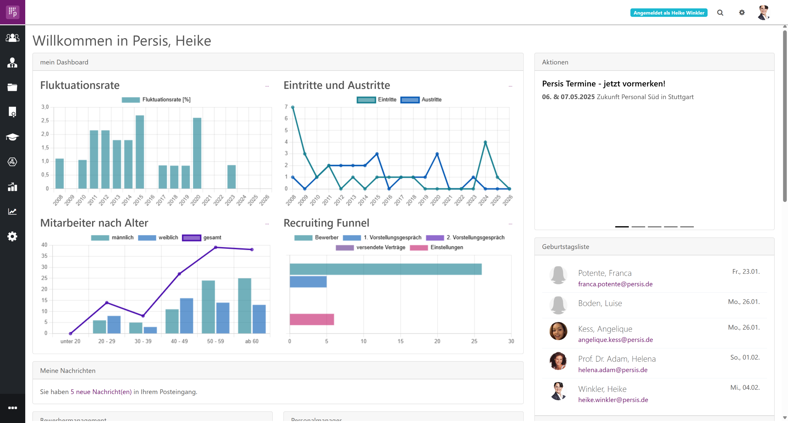Select second slide indicator in Aktionen carousel
The height and width of the screenshot is (423, 788).
[x=638, y=227]
